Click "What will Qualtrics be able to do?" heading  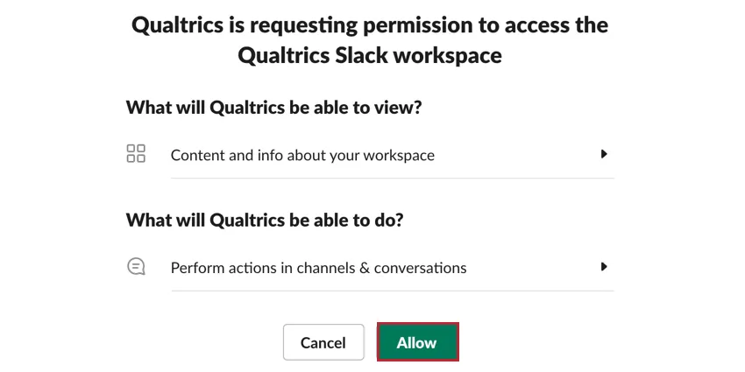(x=265, y=220)
